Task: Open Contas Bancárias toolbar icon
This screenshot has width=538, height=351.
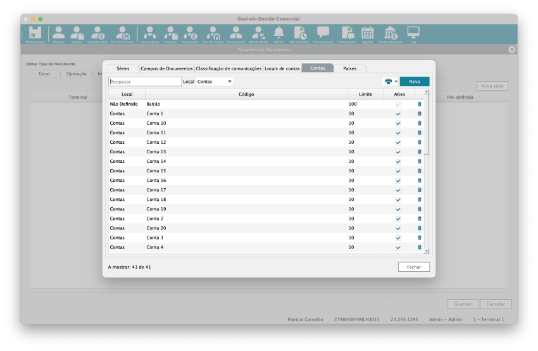Action: tap(391, 34)
